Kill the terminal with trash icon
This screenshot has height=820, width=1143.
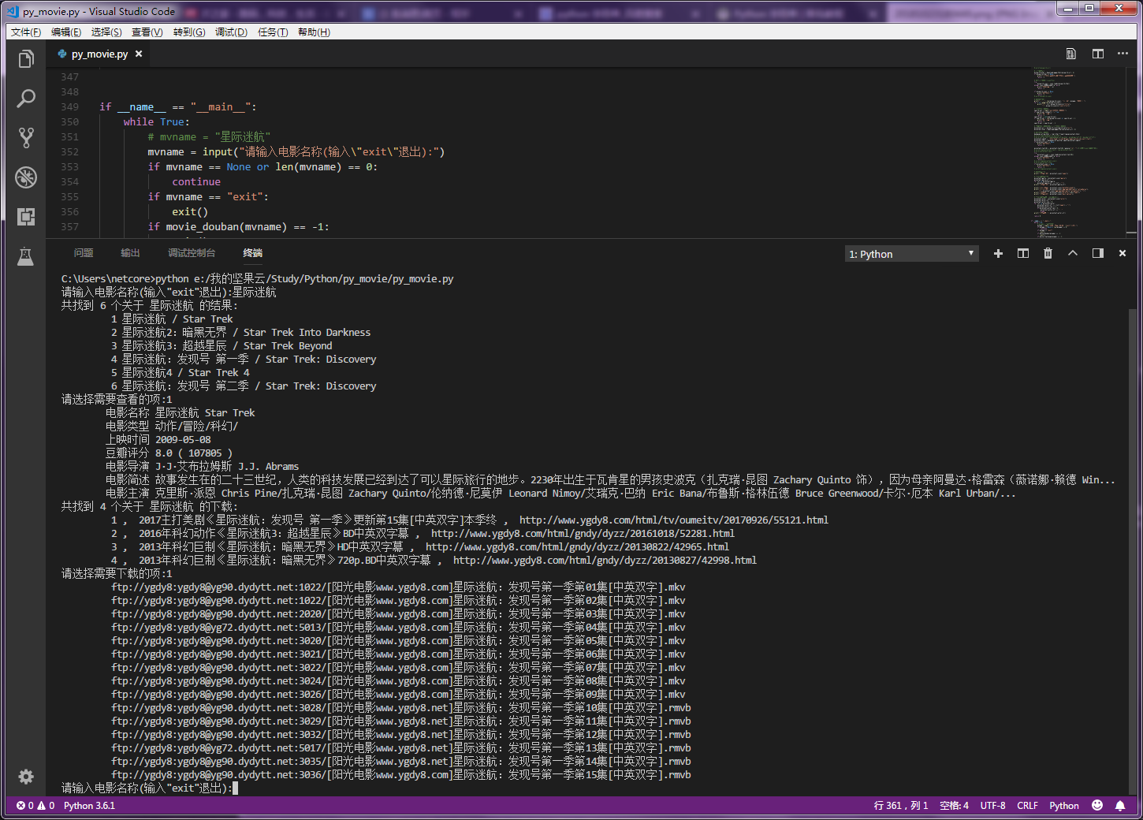1048,253
